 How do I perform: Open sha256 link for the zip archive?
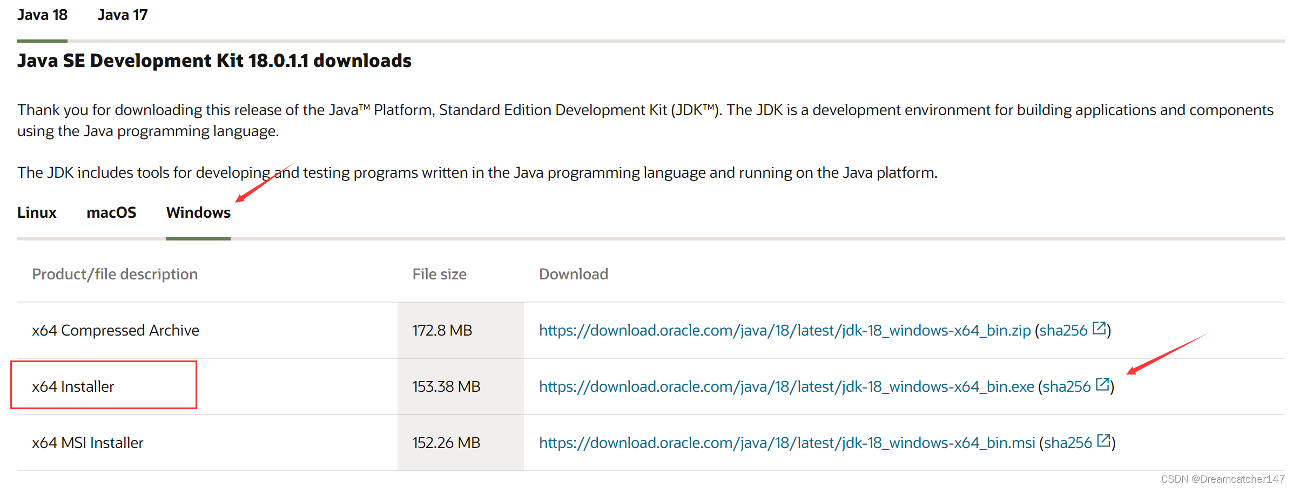(1063, 330)
